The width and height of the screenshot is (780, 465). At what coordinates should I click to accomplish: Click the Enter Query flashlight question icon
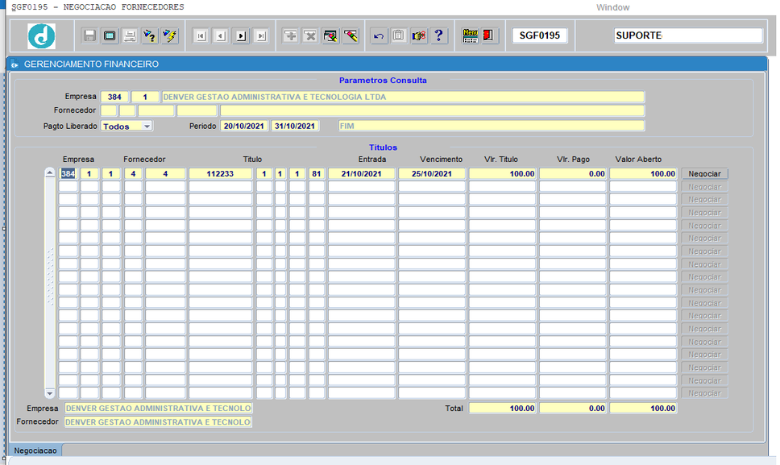click(150, 35)
